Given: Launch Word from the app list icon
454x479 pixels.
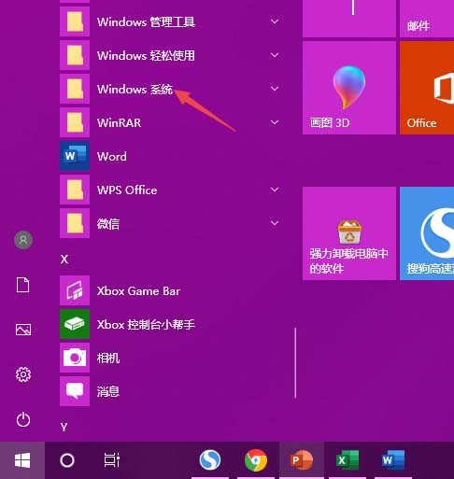Looking at the screenshot, I should (75, 156).
